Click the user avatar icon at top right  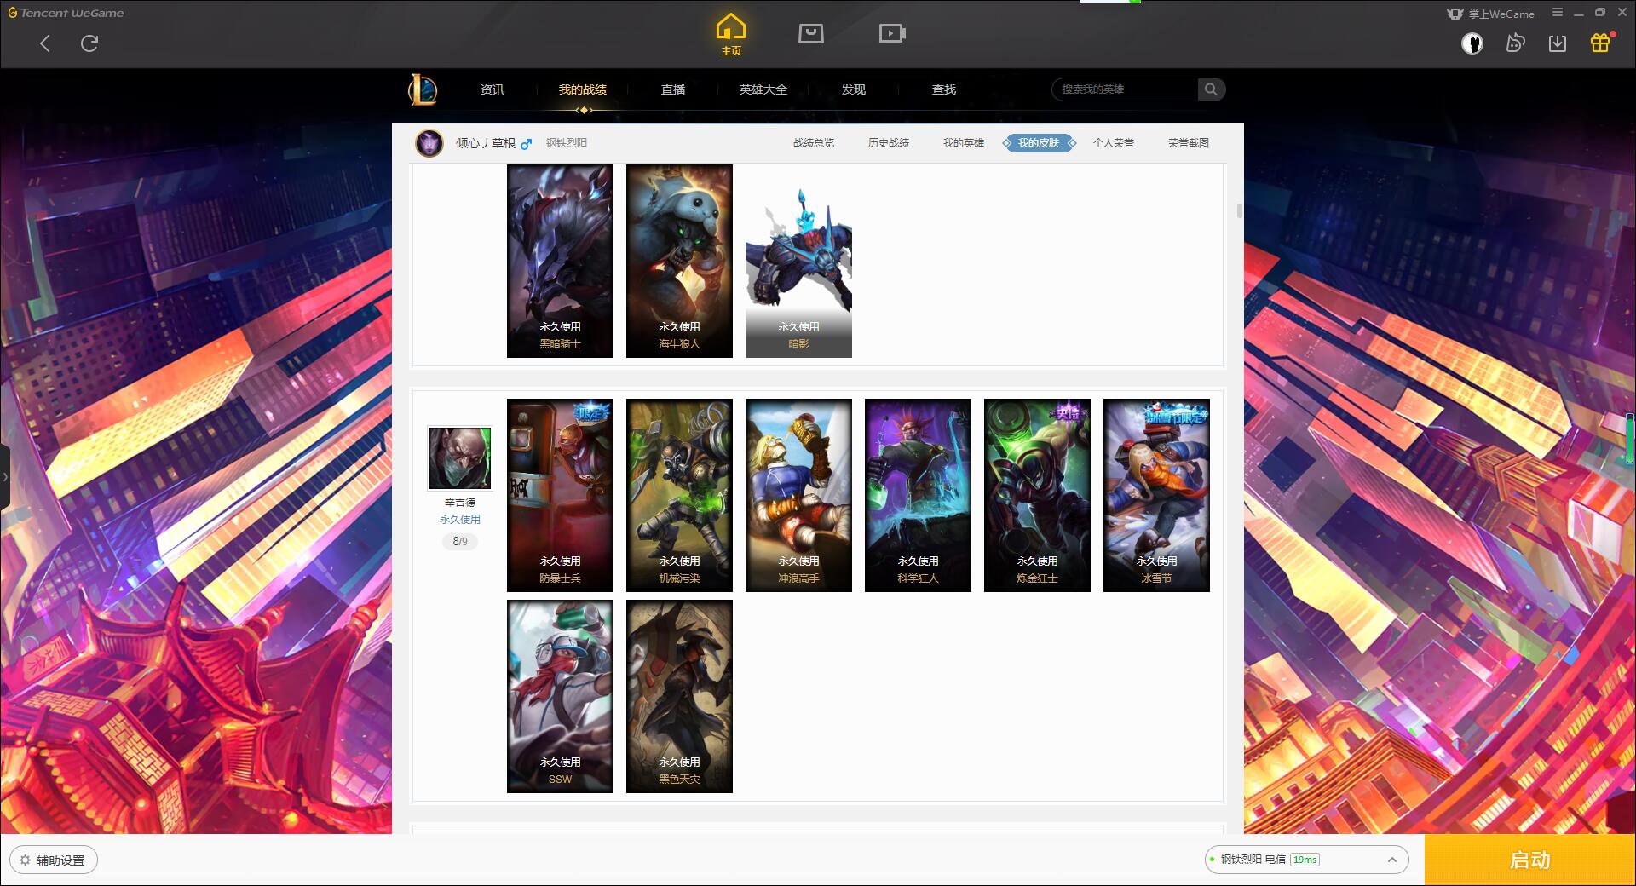coord(1472,43)
